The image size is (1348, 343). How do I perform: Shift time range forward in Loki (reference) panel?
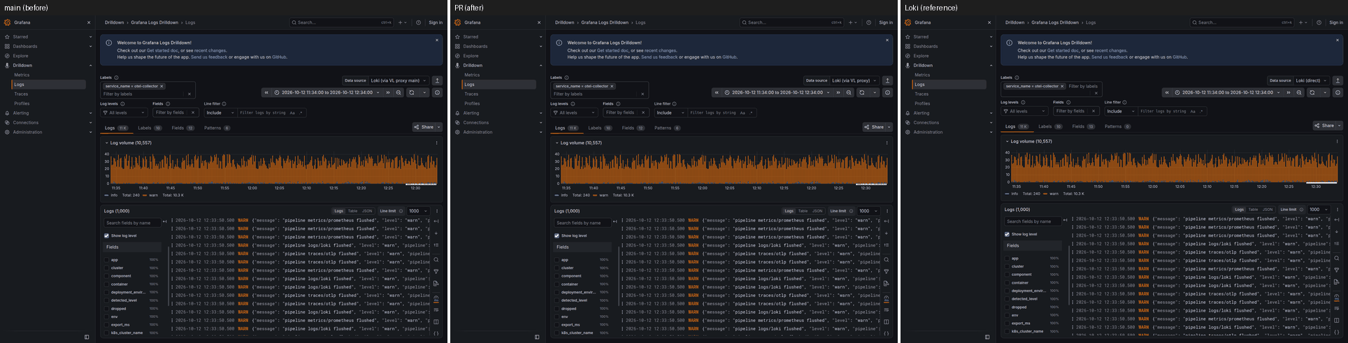pos(1289,92)
